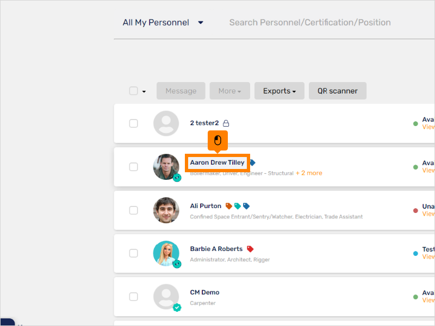This screenshot has width=435, height=326.
Task: Click the QR scanner button
Action: pyautogui.click(x=337, y=91)
